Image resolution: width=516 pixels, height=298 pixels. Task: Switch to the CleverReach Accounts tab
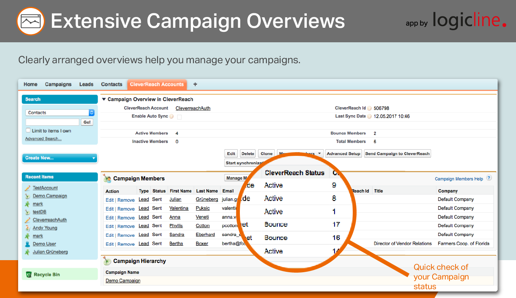pos(157,85)
